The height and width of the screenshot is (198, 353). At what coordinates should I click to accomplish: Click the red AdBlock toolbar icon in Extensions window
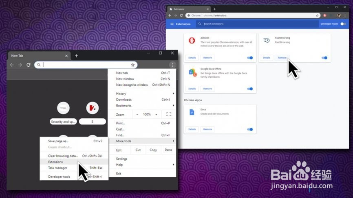point(324,15)
